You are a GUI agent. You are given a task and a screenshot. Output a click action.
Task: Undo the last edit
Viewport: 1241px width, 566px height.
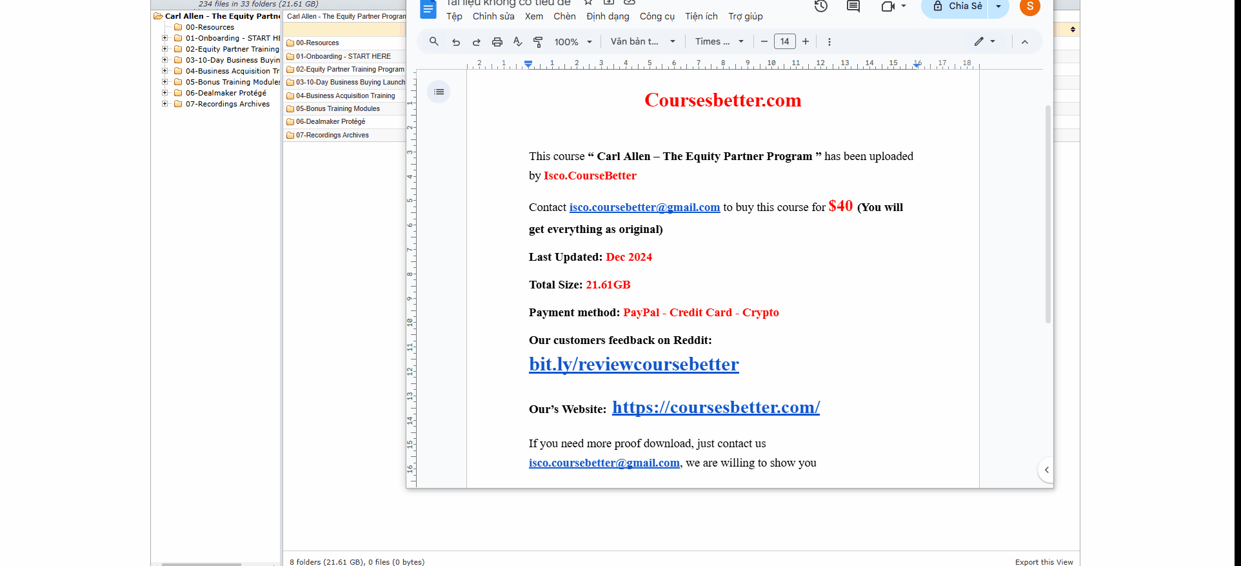pos(456,42)
